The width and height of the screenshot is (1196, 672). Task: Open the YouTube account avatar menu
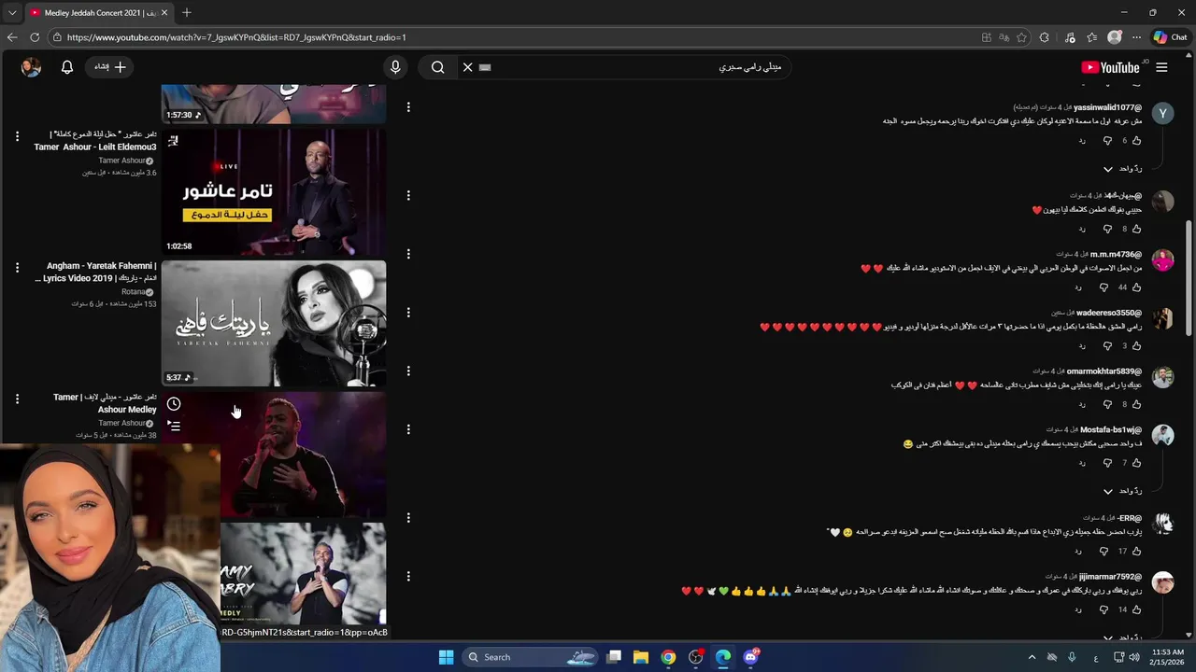pyautogui.click(x=31, y=67)
